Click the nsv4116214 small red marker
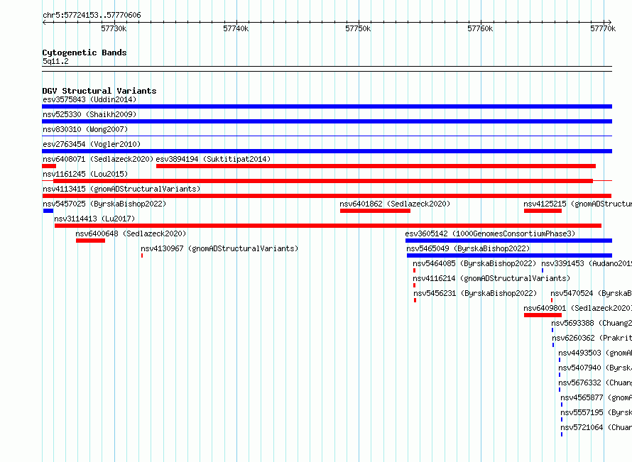Viewport: 632px width, 462px height. coord(414,285)
